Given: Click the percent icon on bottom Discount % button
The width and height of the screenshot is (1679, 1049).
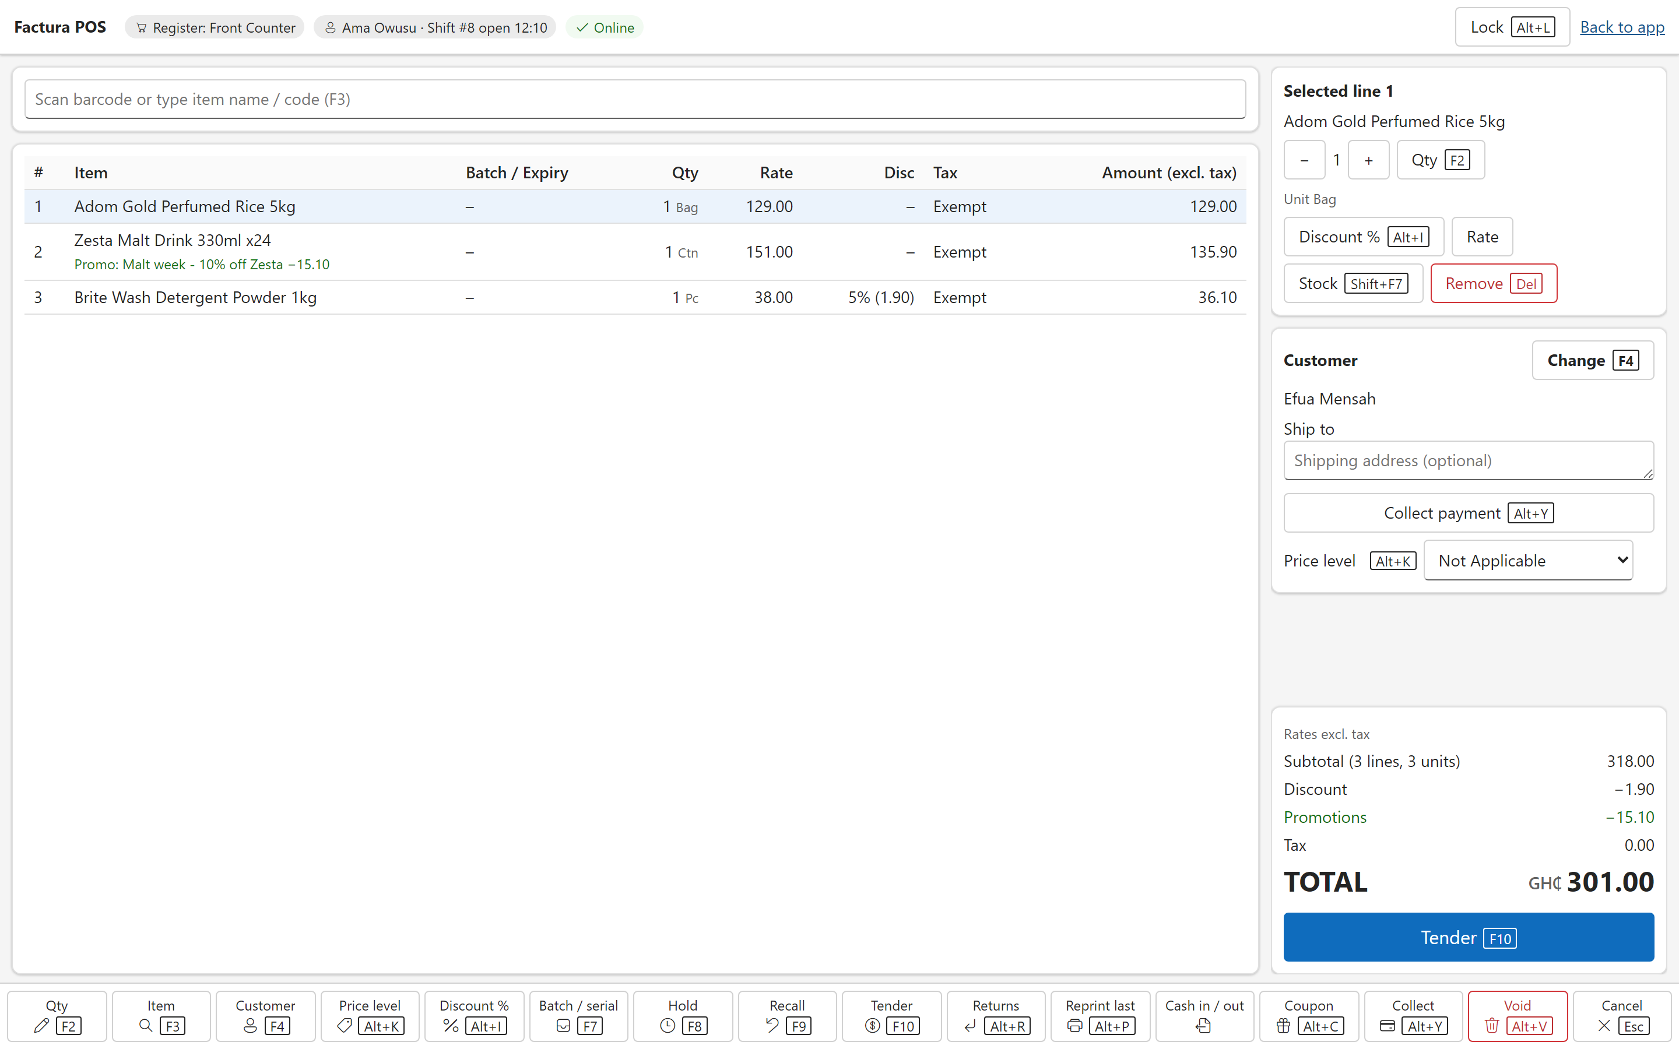Looking at the screenshot, I should coord(451,1026).
